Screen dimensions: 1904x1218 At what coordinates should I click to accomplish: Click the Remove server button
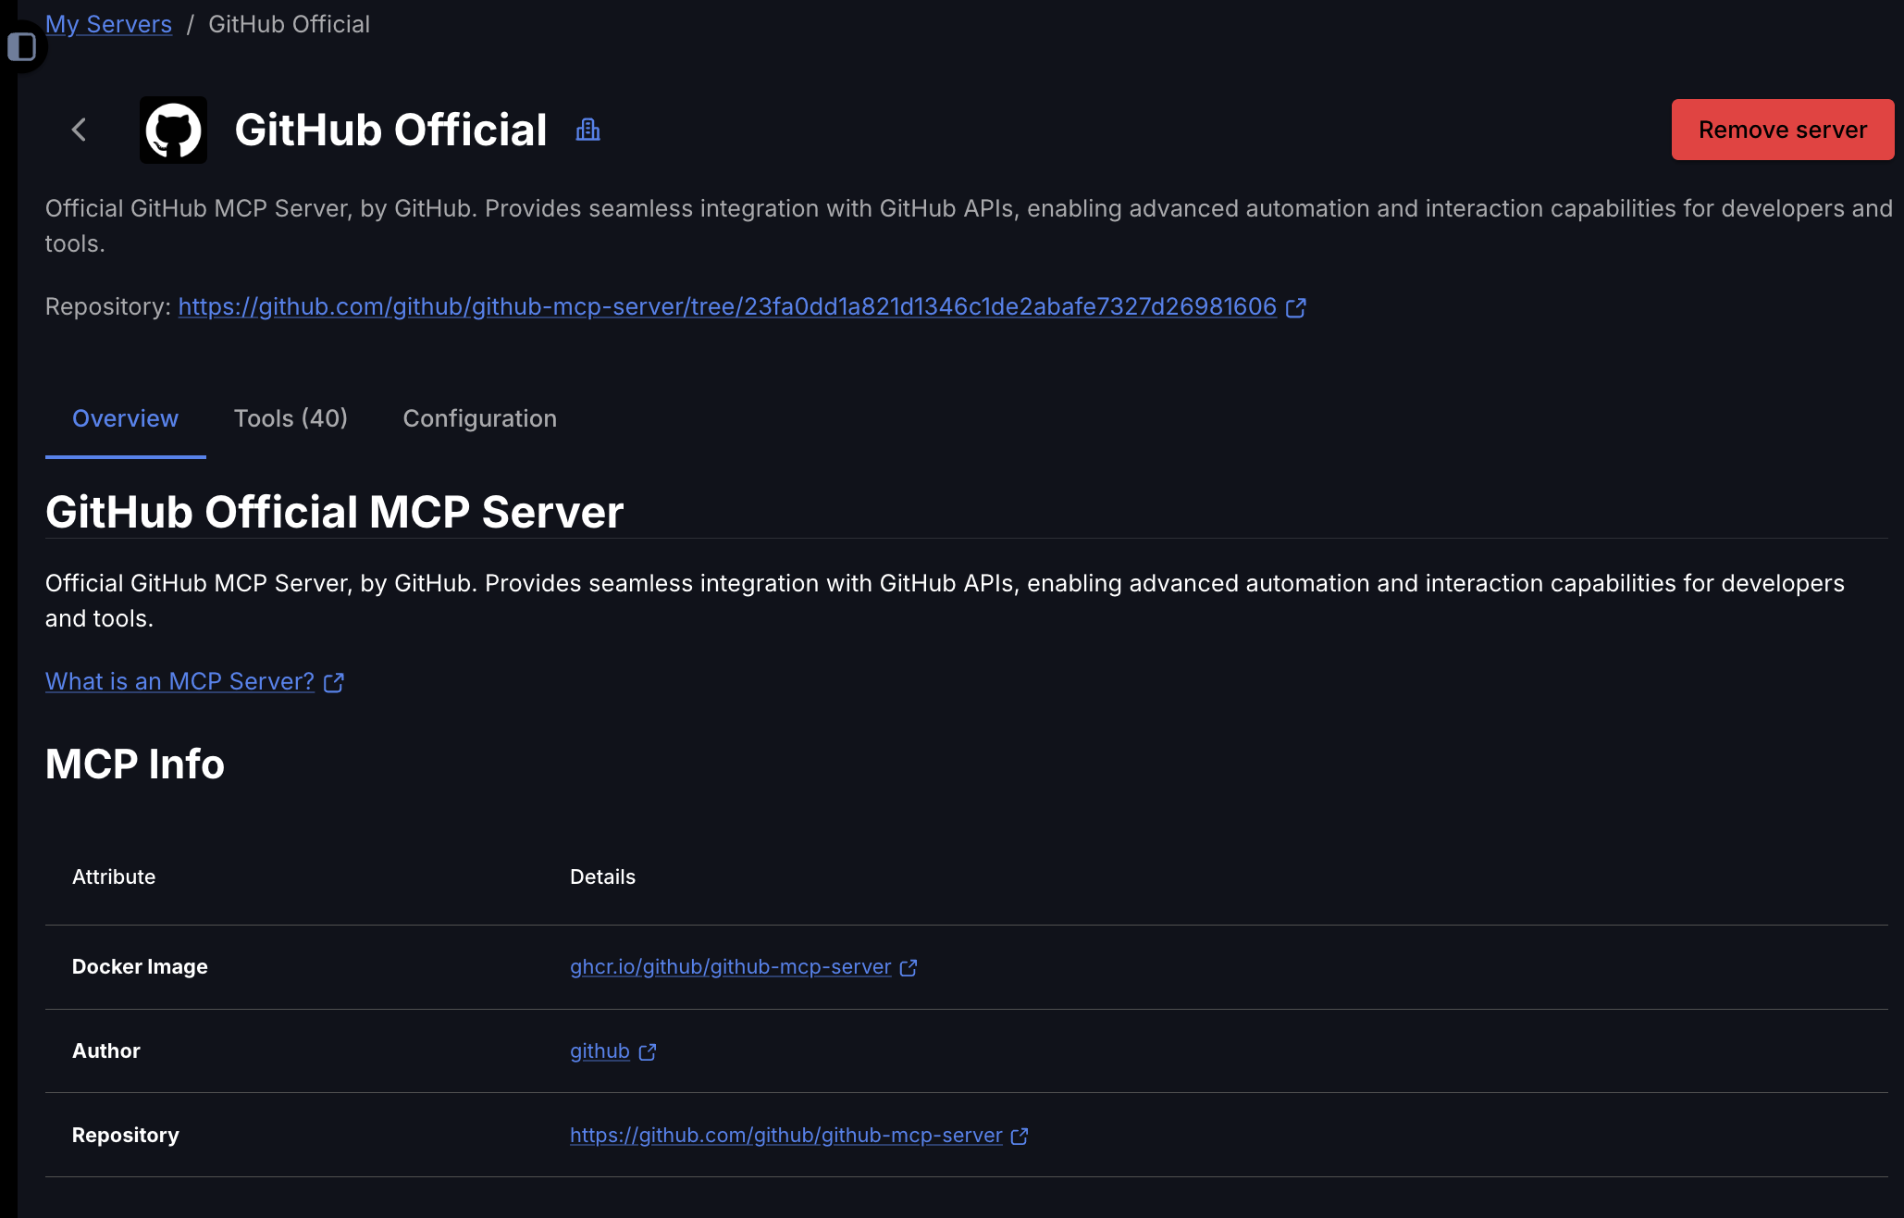[1782, 130]
